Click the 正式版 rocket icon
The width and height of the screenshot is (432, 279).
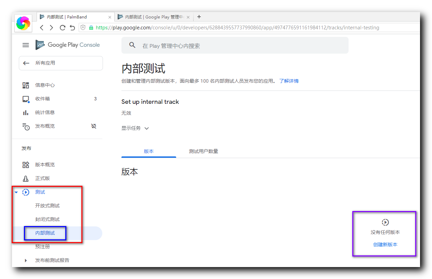pyautogui.click(x=26, y=178)
